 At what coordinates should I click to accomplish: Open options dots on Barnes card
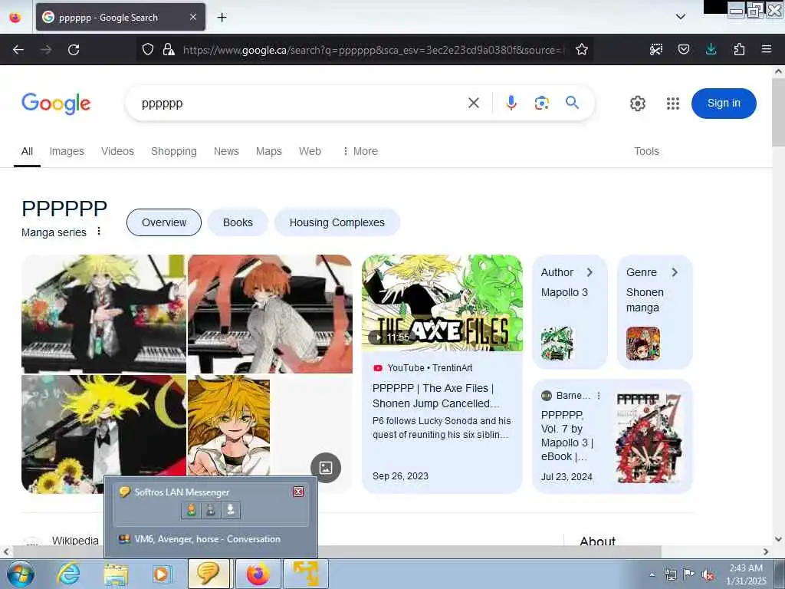pos(598,396)
